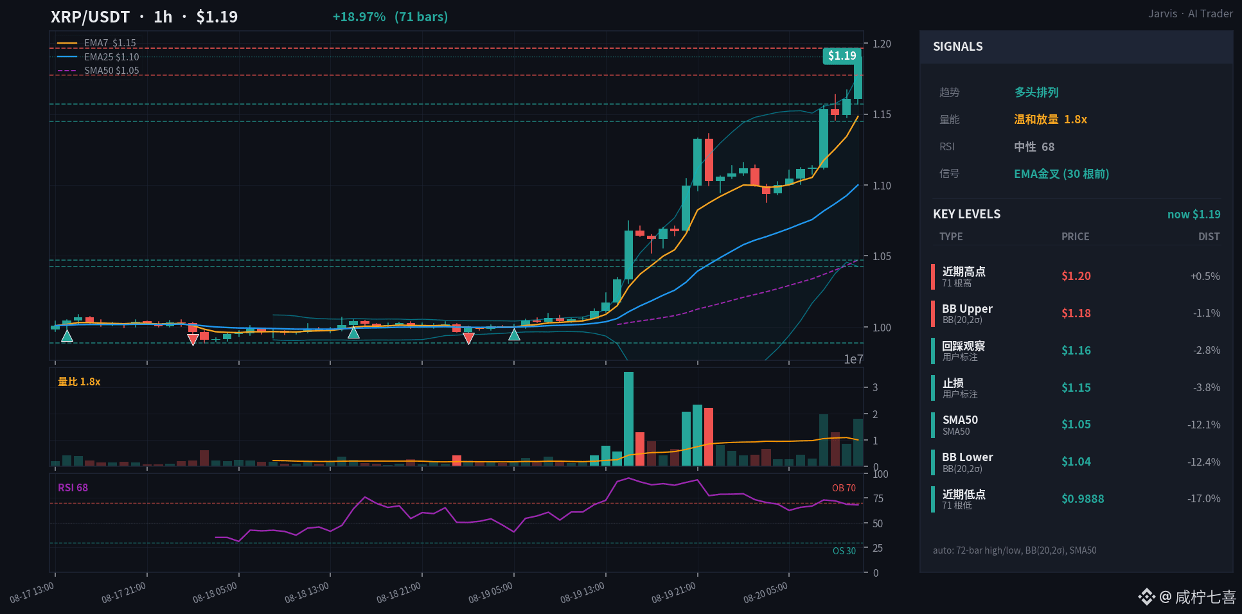This screenshot has width=1242, height=614.
Task: Click the 温和放量 1.8x volume value
Action: tap(1051, 119)
